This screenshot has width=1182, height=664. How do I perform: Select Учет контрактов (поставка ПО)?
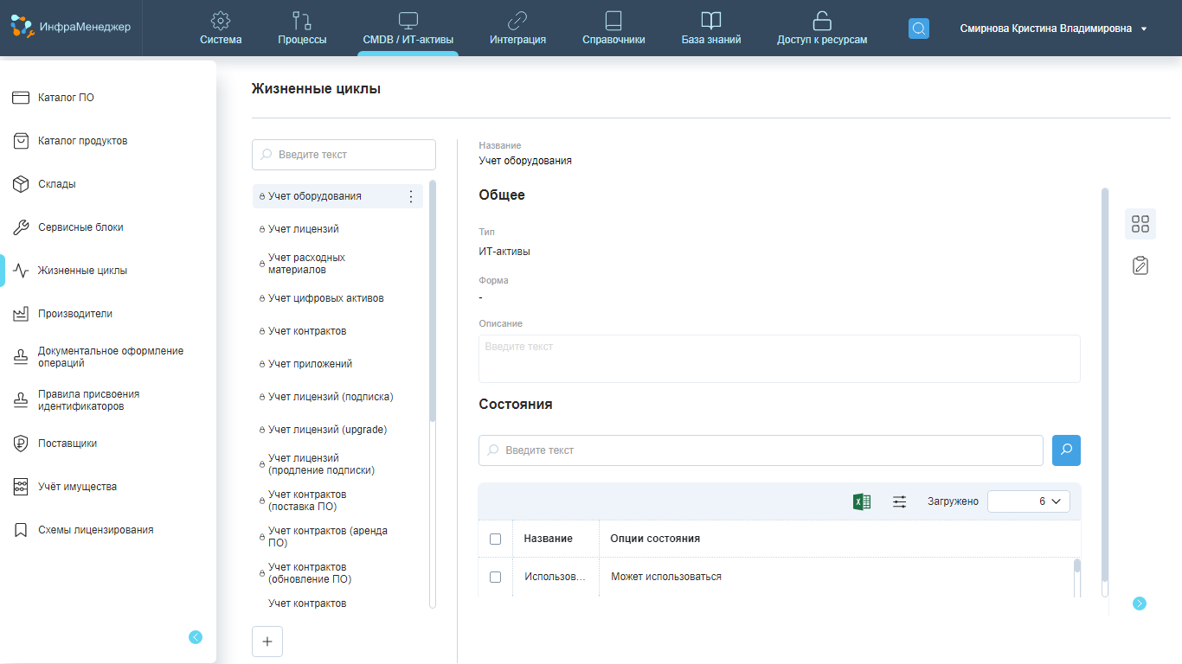[307, 501]
